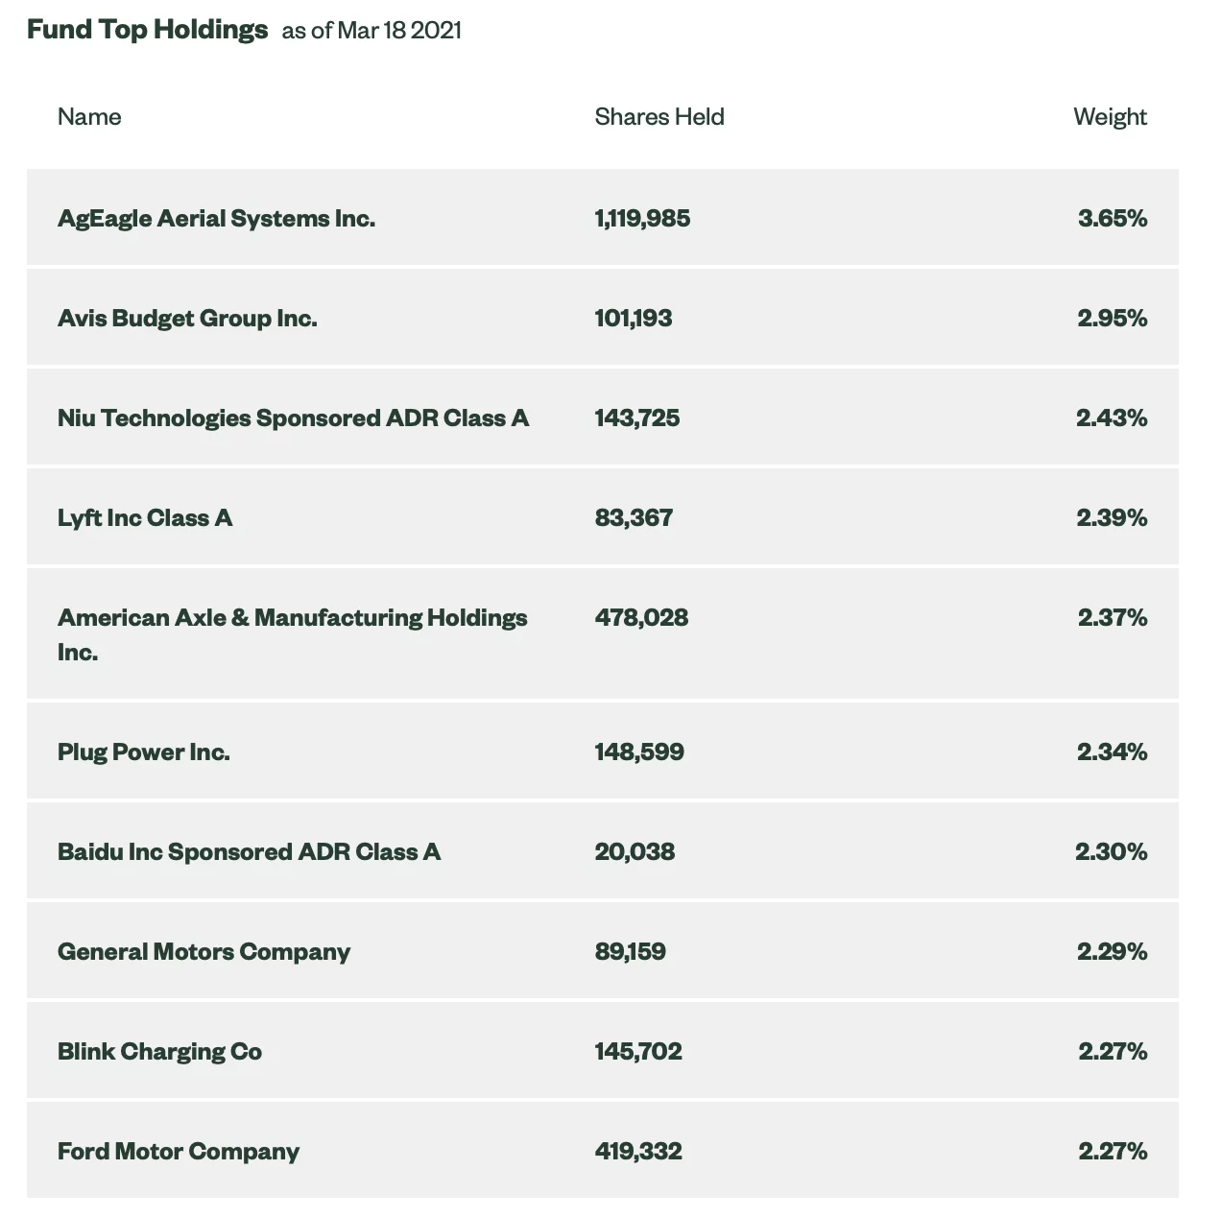Select Lyft Inc Class A row
1221x1217 pixels.
(145, 518)
